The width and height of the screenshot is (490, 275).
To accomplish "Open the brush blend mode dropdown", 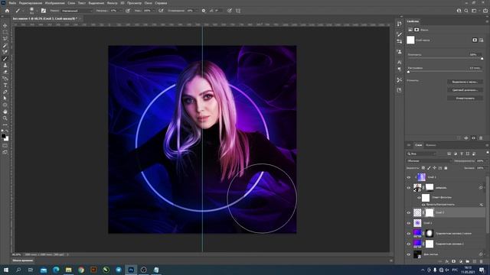I will 77,11.
